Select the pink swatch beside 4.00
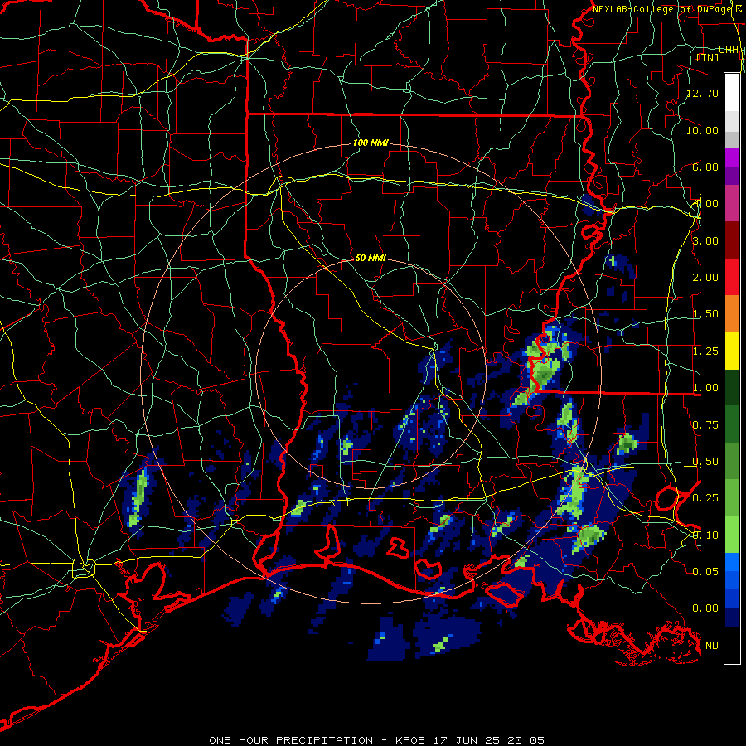The image size is (746, 746). [732, 203]
